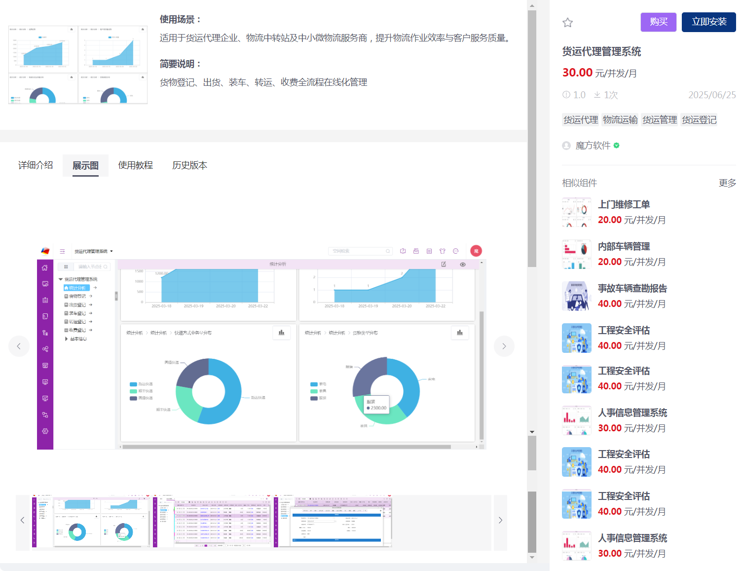Switch to the 详细介绍 tab

point(36,165)
